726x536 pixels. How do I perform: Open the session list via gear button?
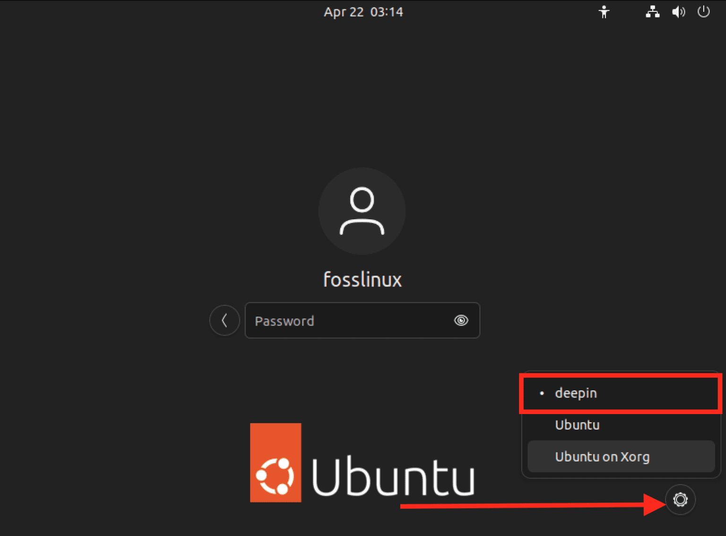[680, 500]
